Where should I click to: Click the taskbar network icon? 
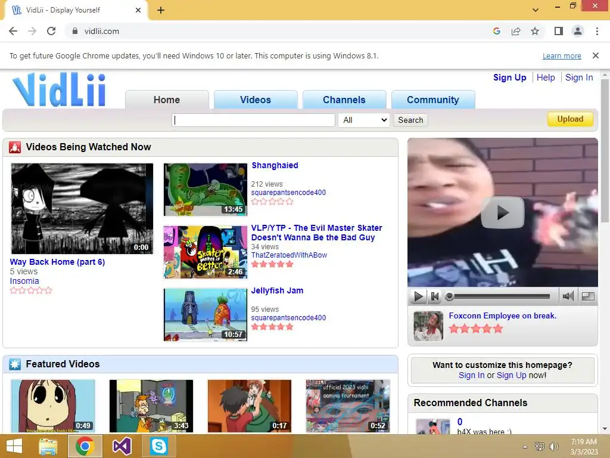[540, 446]
